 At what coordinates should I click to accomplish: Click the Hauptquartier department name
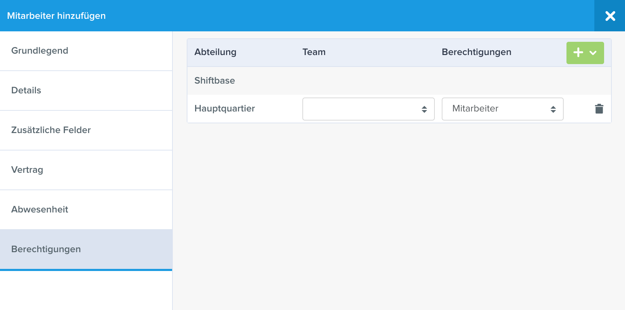point(225,108)
